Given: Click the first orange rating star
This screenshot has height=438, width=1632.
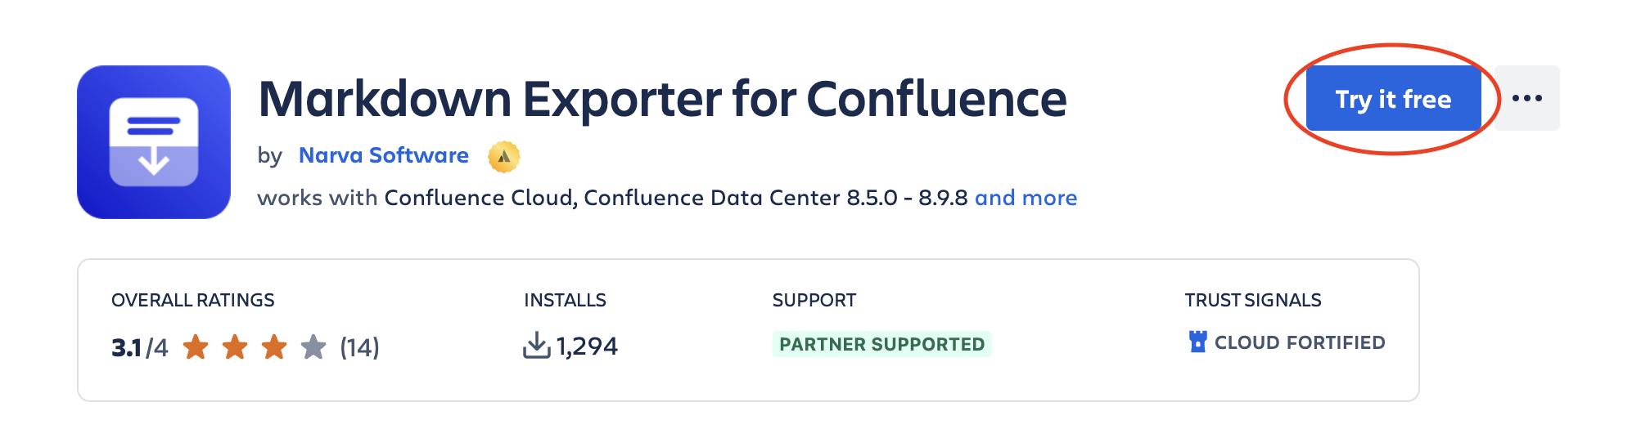Looking at the screenshot, I should click(196, 347).
